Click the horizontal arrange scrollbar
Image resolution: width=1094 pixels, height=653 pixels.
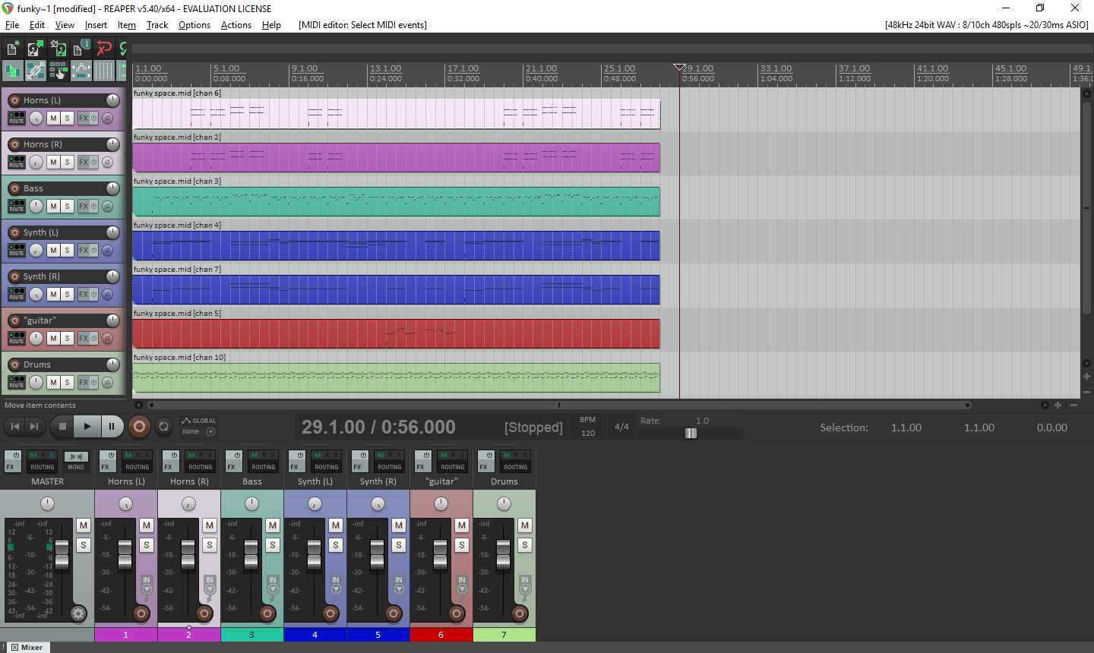(x=559, y=405)
